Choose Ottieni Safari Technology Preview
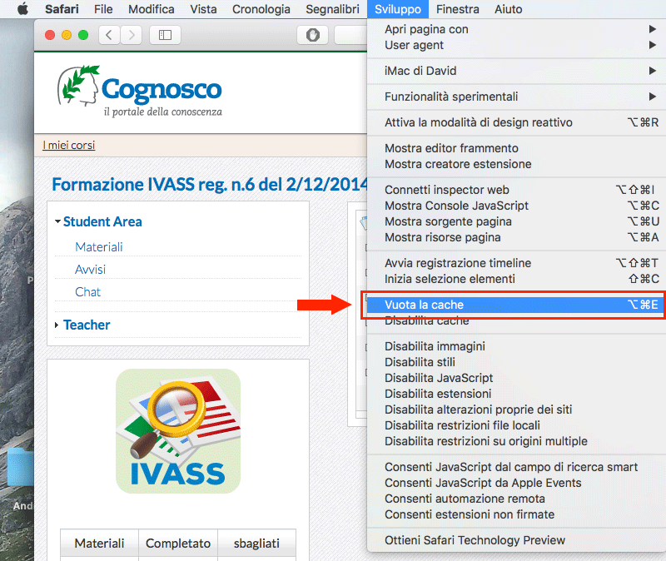This screenshot has height=561, width=666. (516, 539)
